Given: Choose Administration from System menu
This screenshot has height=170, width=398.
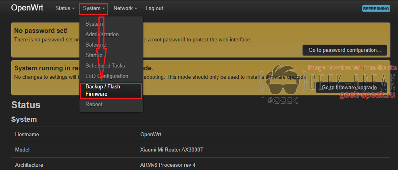Looking at the screenshot, I should click(x=102, y=34).
